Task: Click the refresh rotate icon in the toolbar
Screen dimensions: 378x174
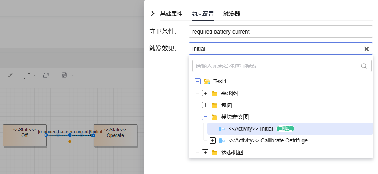Action: tap(46, 75)
